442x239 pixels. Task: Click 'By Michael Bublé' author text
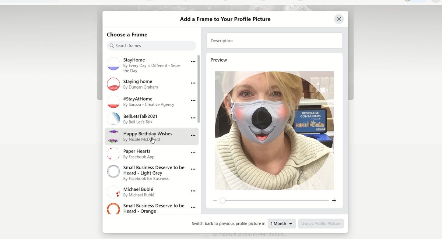point(139,195)
